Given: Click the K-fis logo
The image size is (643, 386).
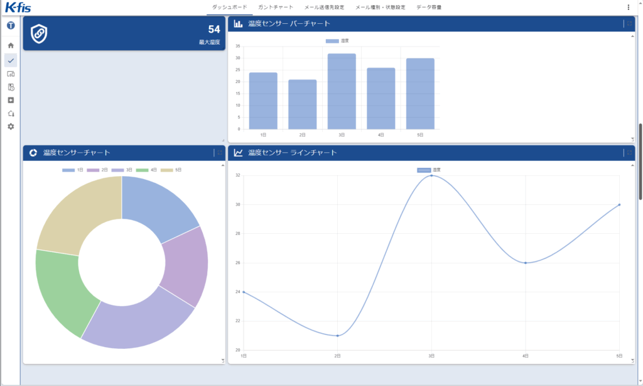Looking at the screenshot, I should point(18,8).
